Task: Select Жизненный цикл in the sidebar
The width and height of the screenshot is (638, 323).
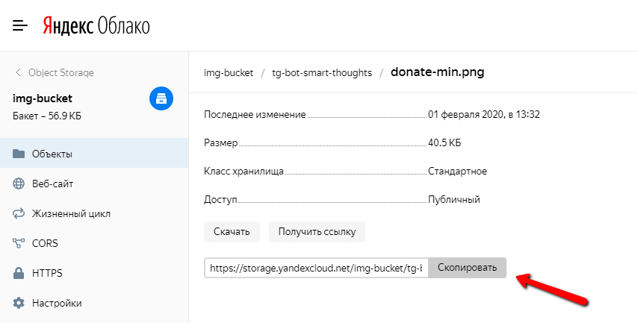Action: pos(71,214)
